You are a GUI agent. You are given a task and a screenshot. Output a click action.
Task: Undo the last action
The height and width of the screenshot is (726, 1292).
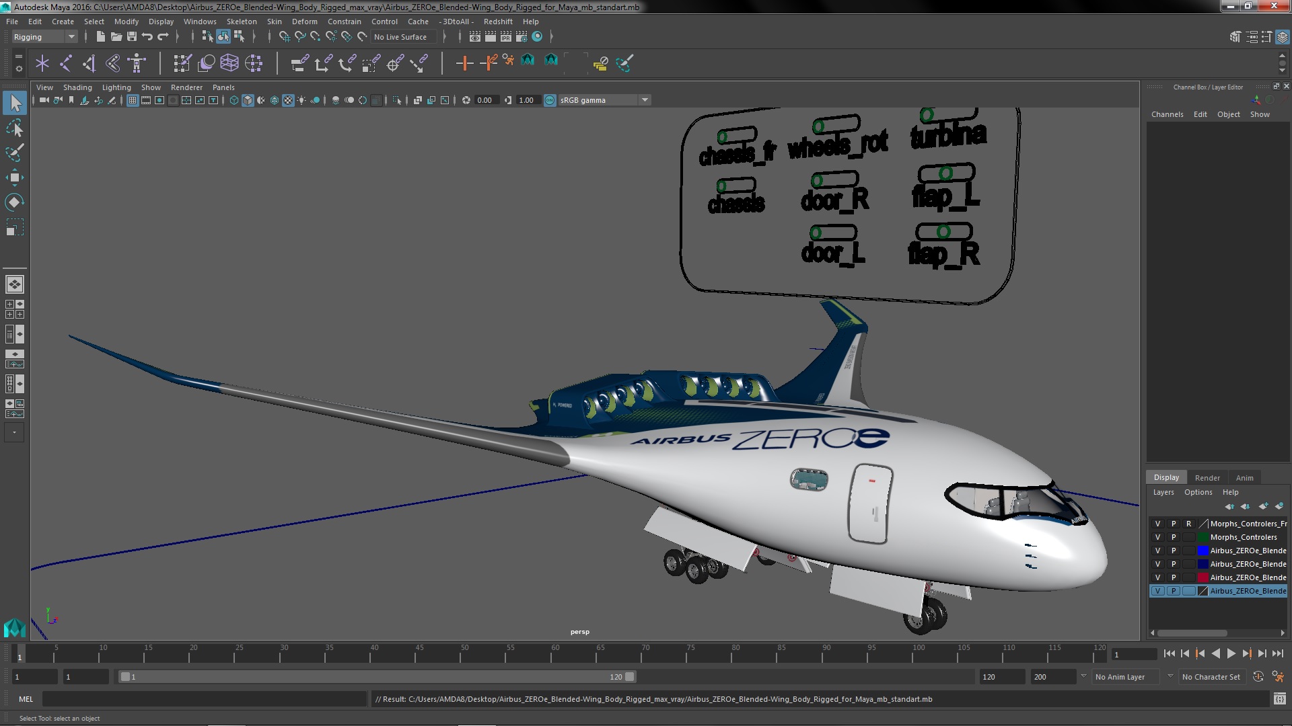[147, 36]
